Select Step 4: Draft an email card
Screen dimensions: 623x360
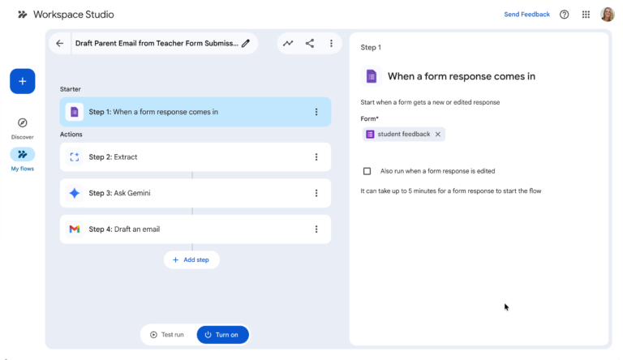[195, 229]
